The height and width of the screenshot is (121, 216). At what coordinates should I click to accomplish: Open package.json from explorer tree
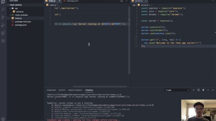click(x=21, y=25)
